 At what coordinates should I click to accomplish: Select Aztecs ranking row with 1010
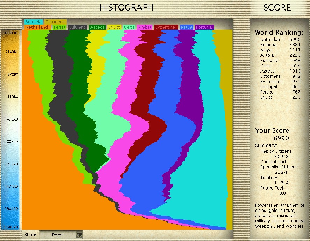(x=280, y=71)
